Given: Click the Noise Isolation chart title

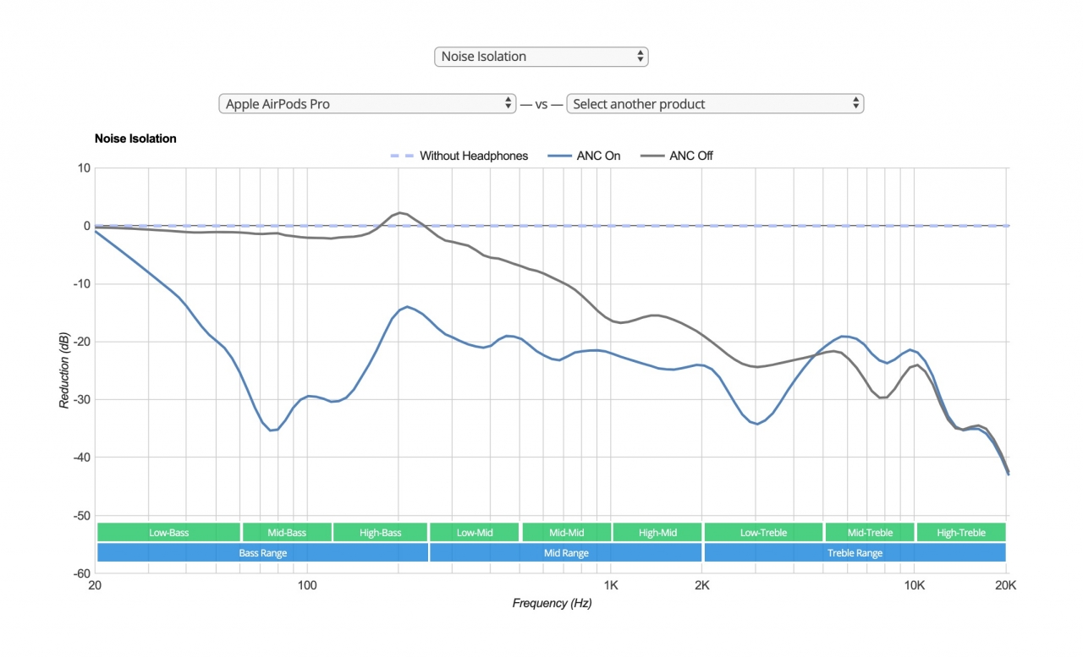Looking at the screenshot, I should pyautogui.click(x=135, y=138).
